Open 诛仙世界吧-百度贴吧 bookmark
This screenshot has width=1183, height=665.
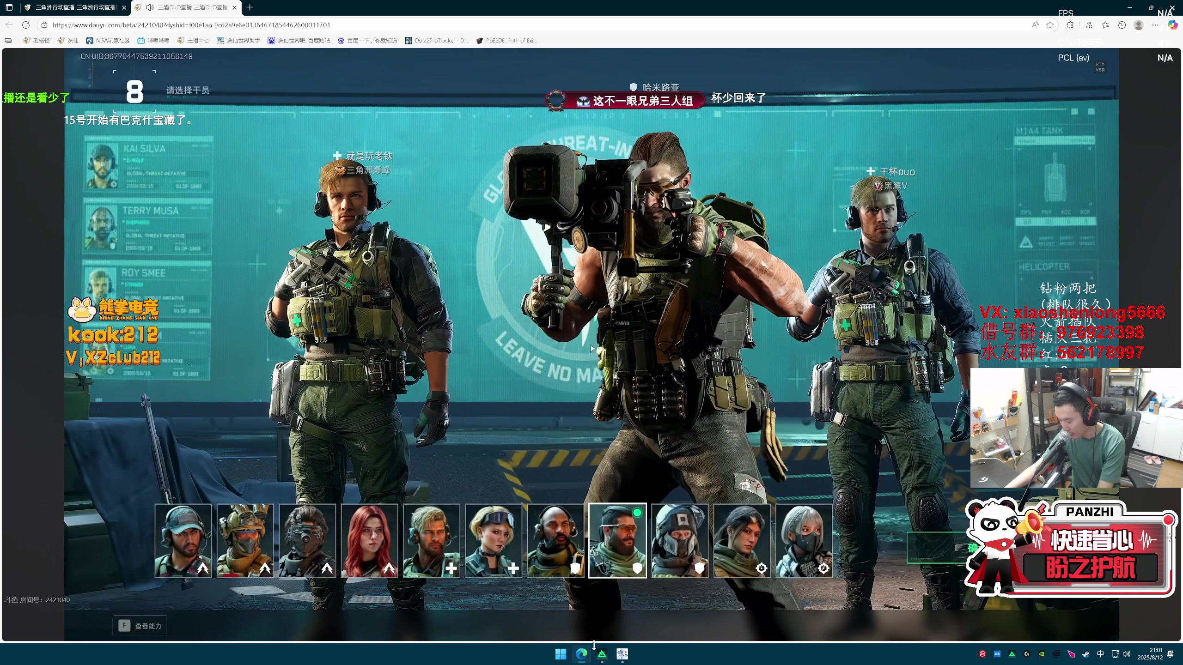(299, 41)
